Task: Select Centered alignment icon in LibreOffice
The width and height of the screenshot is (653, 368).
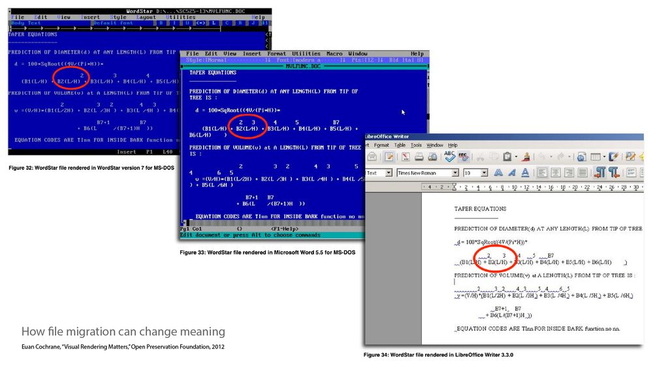Action: pyautogui.click(x=556, y=173)
